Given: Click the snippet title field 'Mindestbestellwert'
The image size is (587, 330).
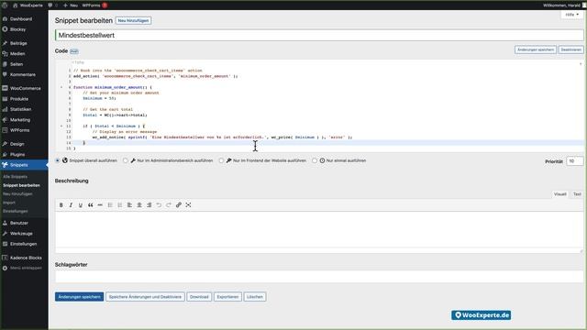Looking at the screenshot, I should 319,35.
